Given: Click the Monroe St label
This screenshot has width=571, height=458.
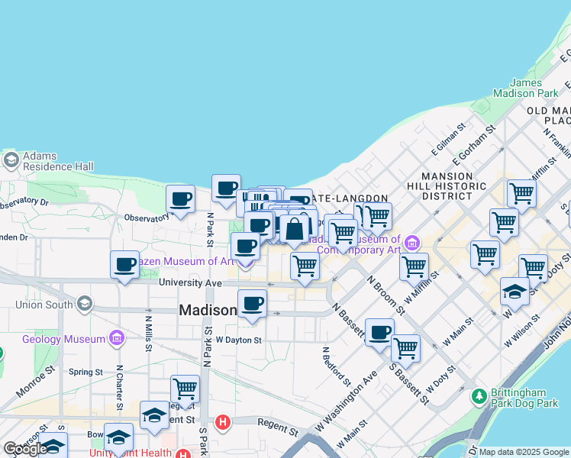Looking at the screenshot, I should (35, 382).
